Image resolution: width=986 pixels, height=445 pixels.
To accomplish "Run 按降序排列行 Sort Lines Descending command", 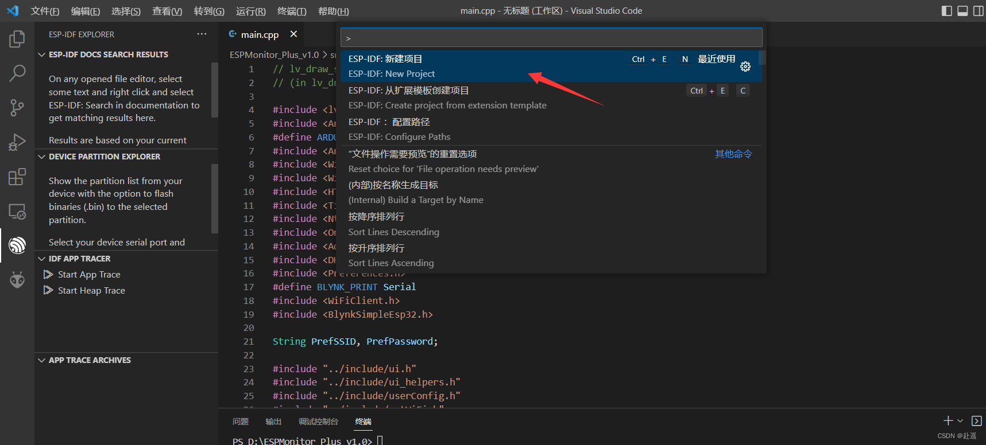I will point(551,224).
